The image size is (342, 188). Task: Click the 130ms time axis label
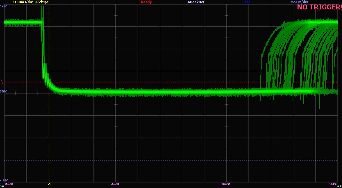pos(333,183)
